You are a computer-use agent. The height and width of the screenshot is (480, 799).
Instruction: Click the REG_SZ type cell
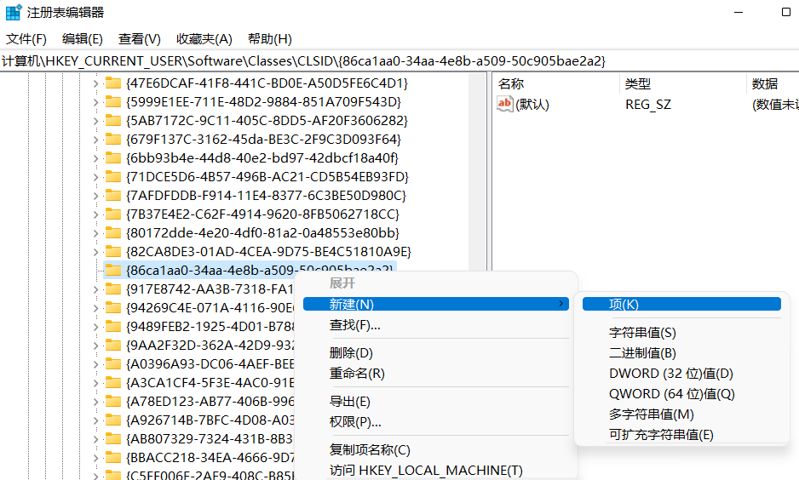pos(648,105)
